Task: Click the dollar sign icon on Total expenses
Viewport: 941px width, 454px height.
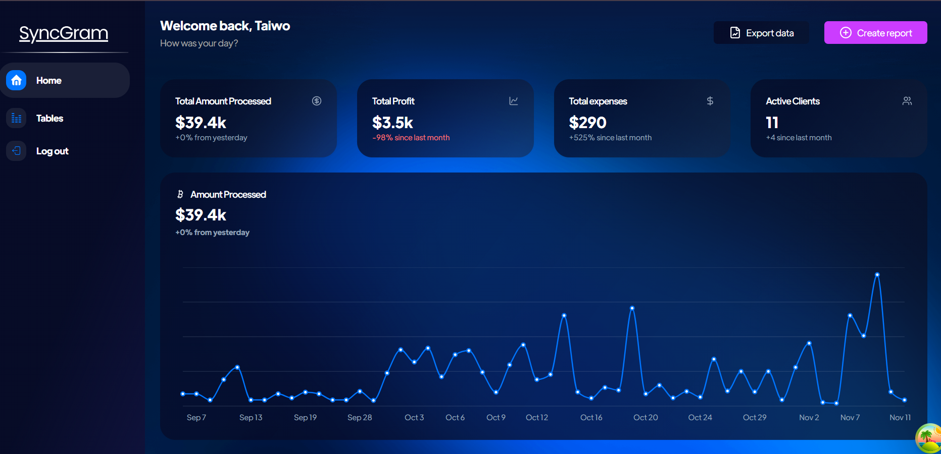Action: tap(710, 101)
